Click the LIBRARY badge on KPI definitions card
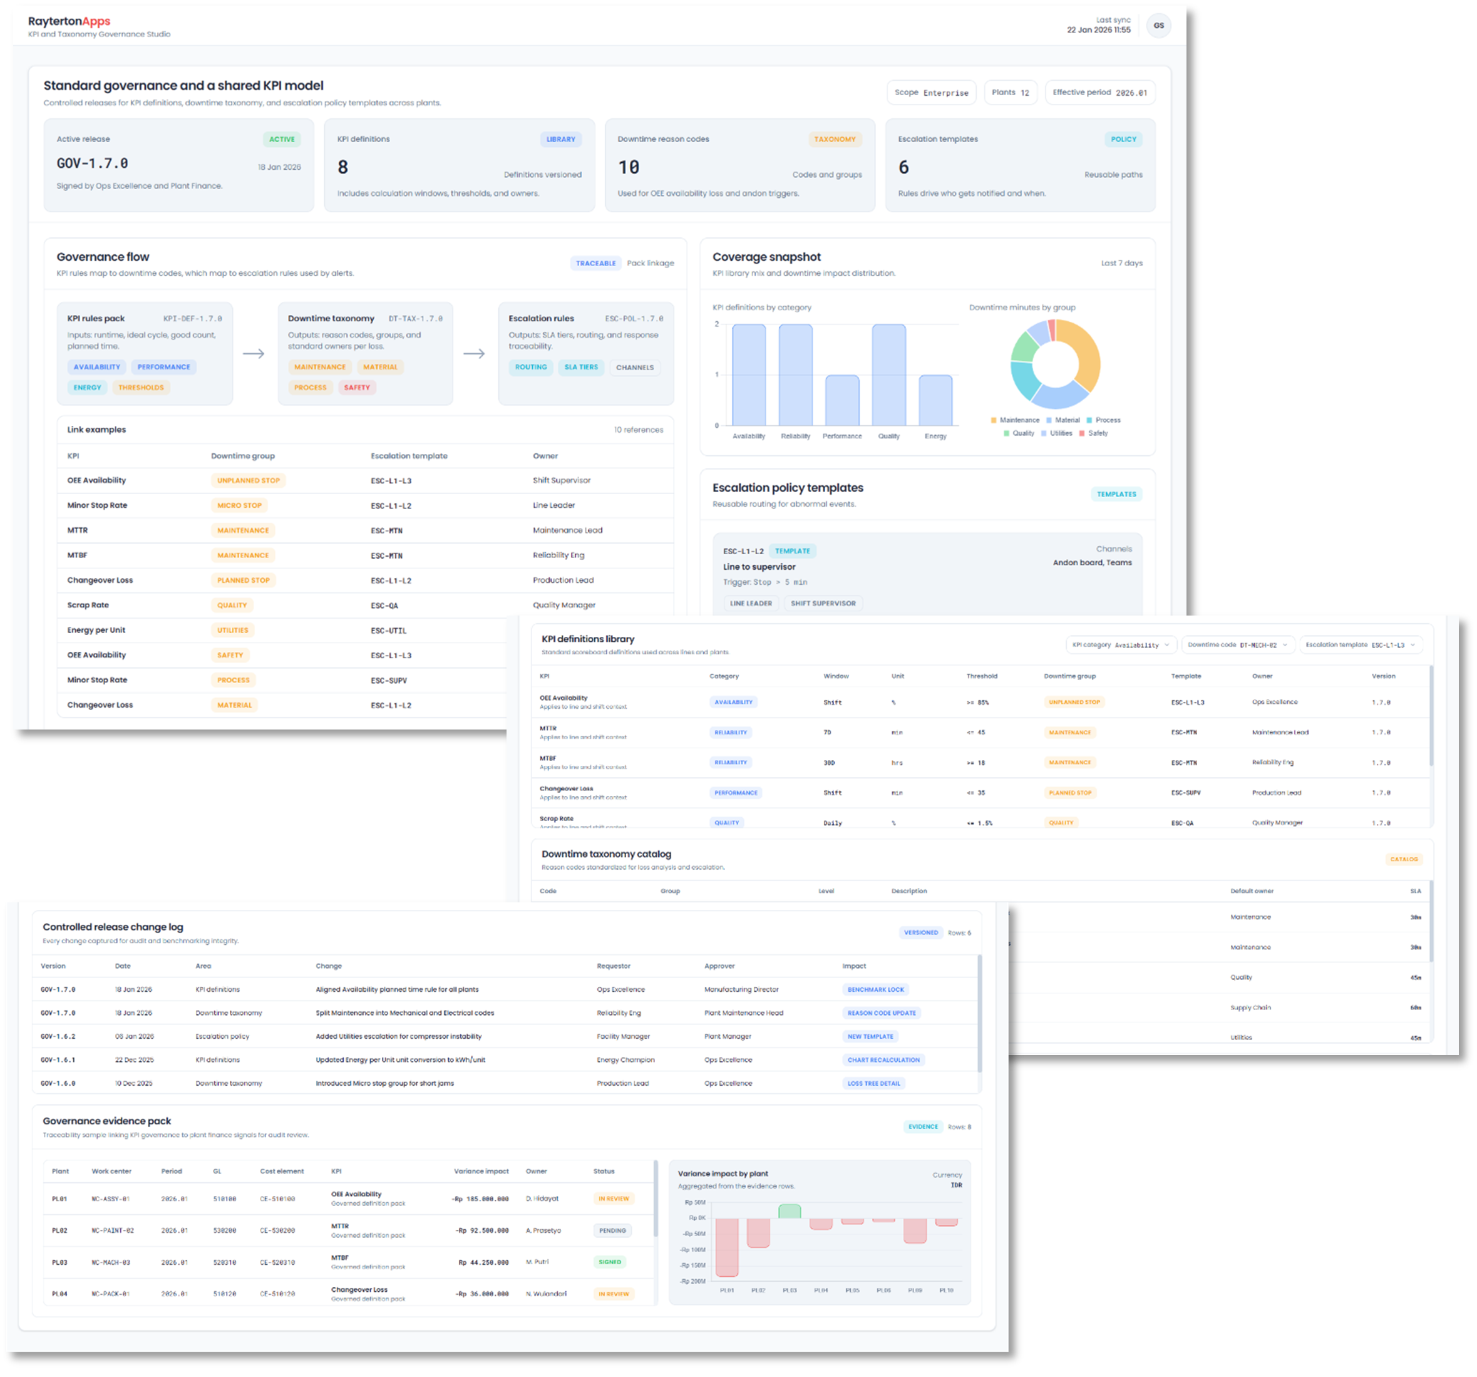The width and height of the screenshot is (1477, 1377). [x=560, y=139]
